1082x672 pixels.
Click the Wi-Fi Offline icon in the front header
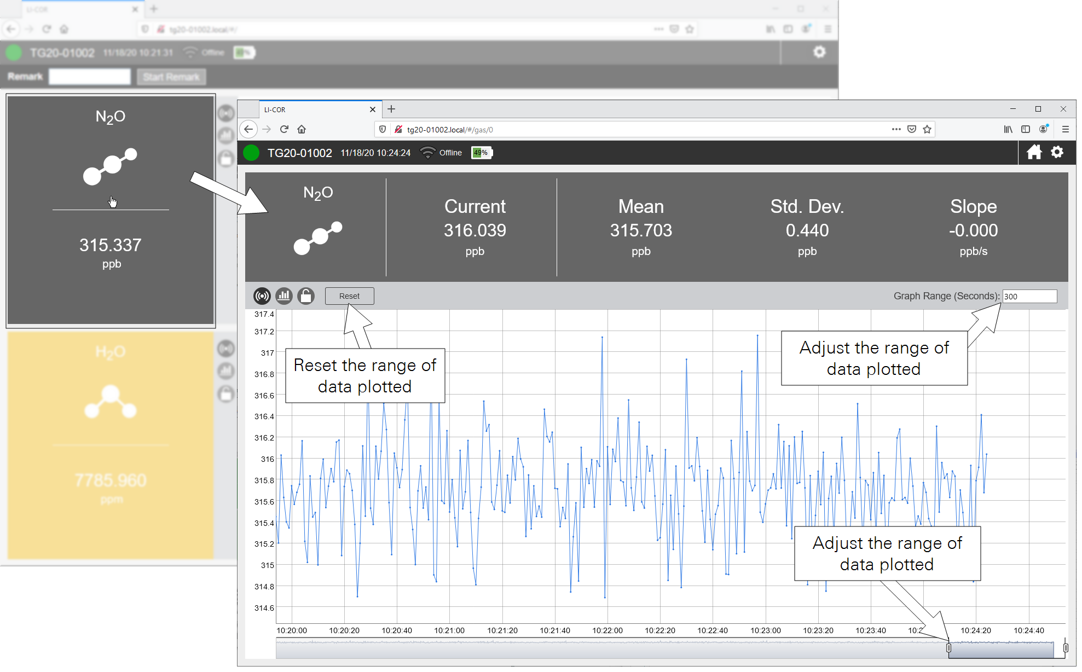tap(427, 153)
